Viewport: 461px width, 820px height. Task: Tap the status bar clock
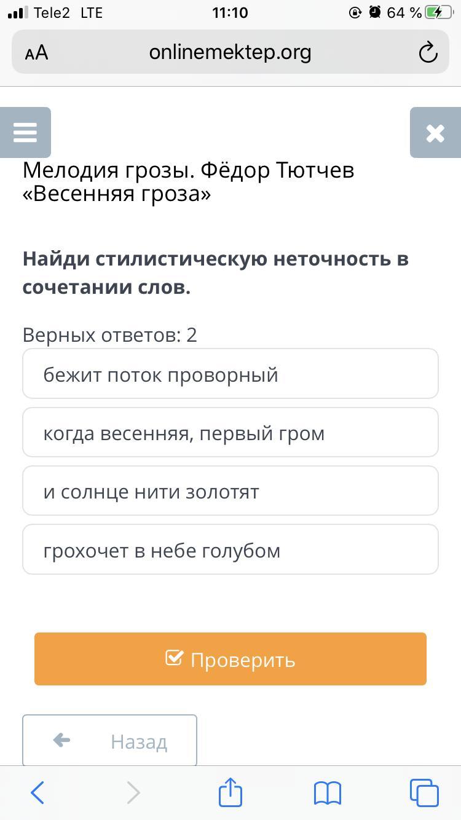tap(230, 12)
